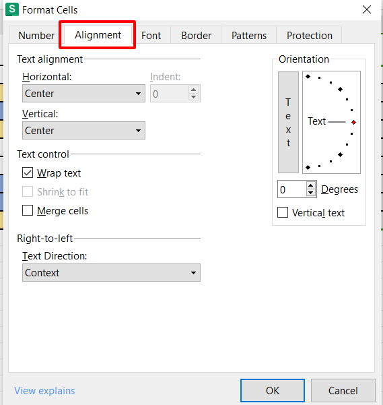Open the View explains link
383x405 pixels.
coord(44,391)
